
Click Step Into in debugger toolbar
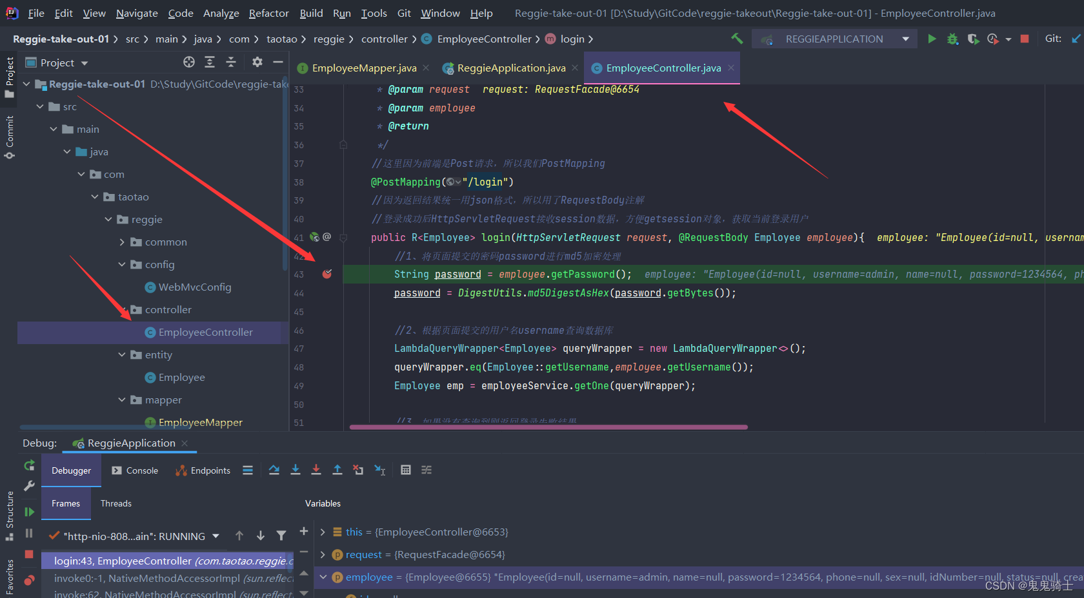296,470
